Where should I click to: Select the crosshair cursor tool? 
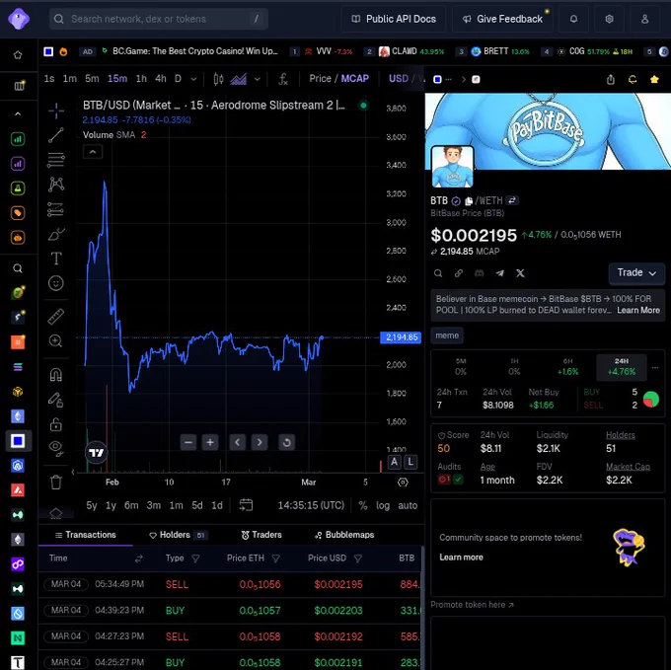click(56, 111)
